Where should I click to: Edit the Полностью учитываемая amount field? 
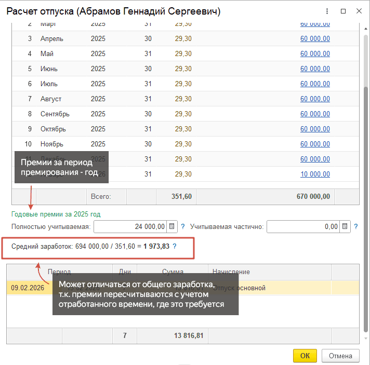pyautogui.click(x=130, y=226)
